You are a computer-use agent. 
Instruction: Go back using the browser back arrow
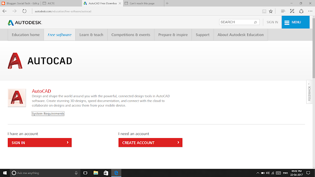4,11
